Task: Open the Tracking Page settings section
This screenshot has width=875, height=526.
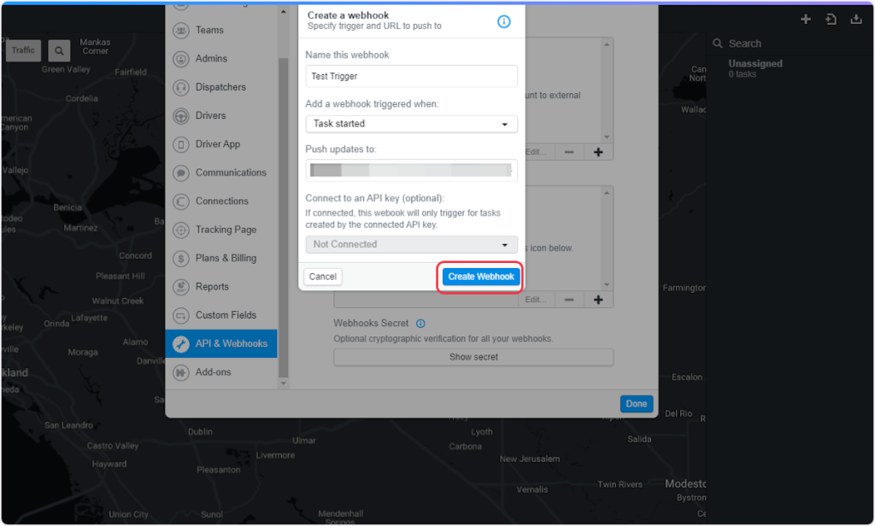Action: pos(226,230)
